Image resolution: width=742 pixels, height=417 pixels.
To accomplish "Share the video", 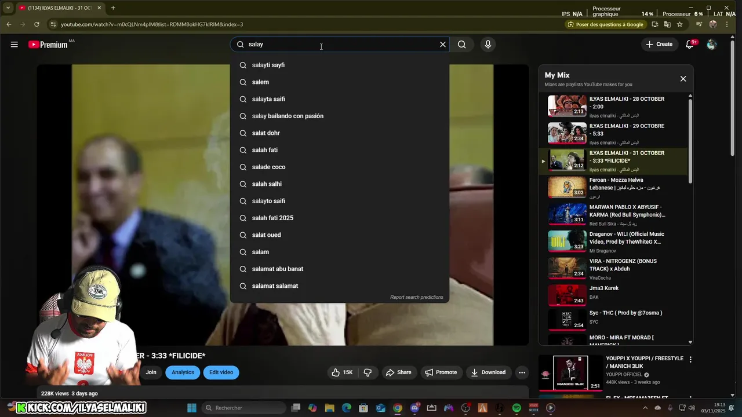I will 399,372.
